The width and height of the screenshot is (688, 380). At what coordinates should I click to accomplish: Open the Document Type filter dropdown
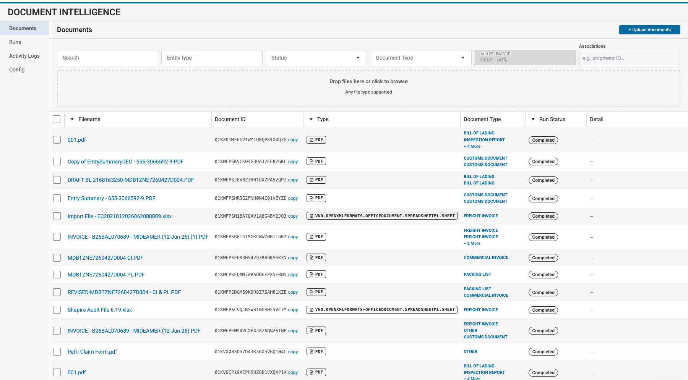420,58
